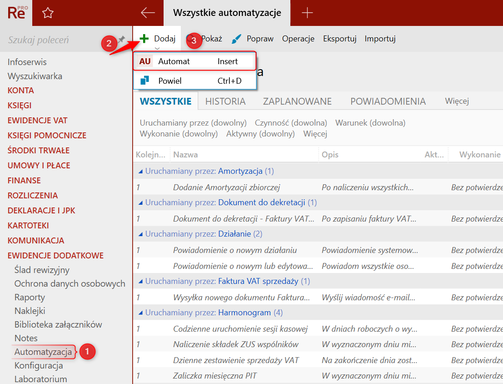This screenshot has width=503, height=384.
Task: Collapse the EWIDENCJE DODATKOWE section
Action: point(55,256)
